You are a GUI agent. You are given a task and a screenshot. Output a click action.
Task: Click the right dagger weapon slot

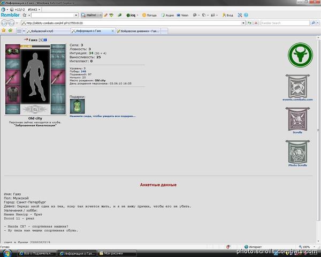(x=58, y=77)
